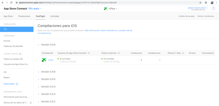Viewport: 219px width, 106px height.
Task: Click the help icon beside Testers y Grupos
Action: (20, 54)
